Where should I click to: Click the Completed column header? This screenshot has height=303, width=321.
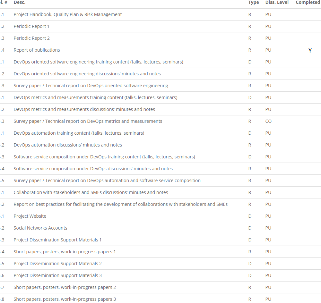308,2
